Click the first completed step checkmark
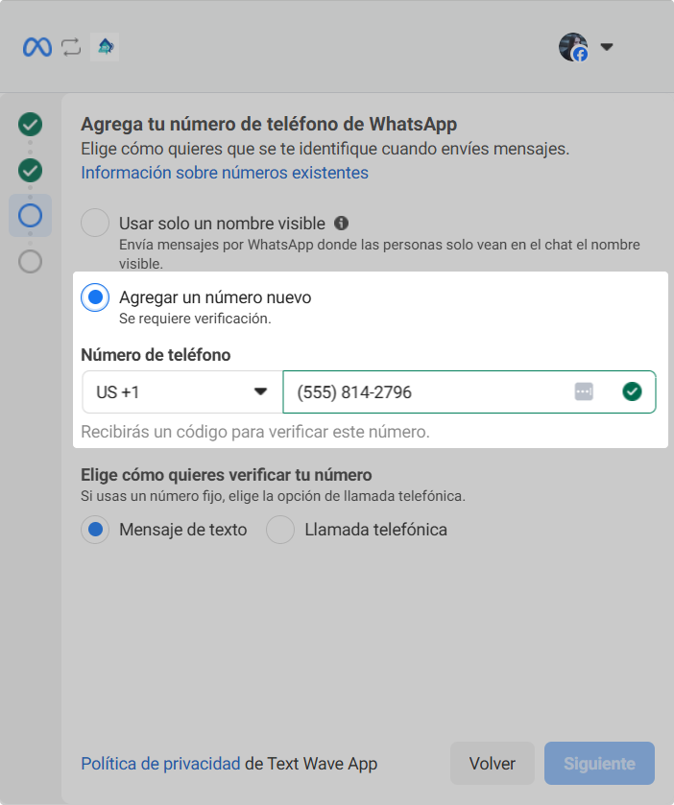The image size is (674, 805). pos(31,124)
